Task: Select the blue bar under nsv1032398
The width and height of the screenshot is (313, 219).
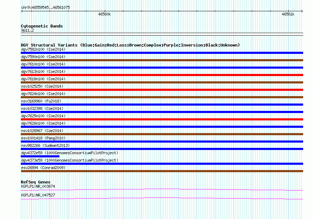Action: [x=162, y=112]
